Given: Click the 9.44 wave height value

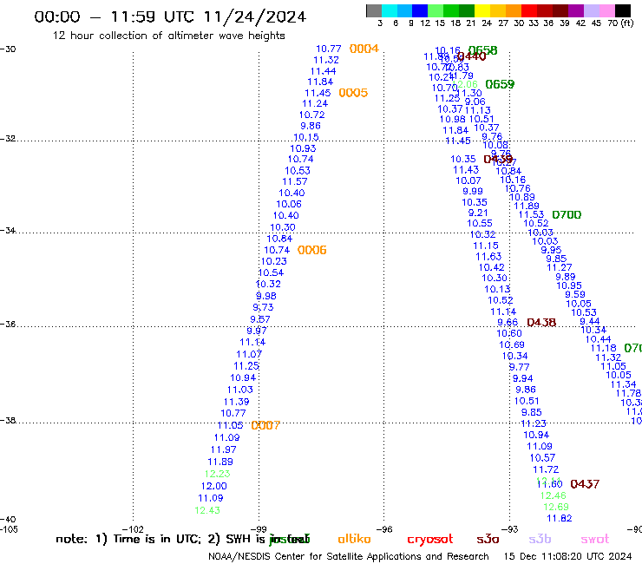Looking at the screenshot, I should [590, 321].
